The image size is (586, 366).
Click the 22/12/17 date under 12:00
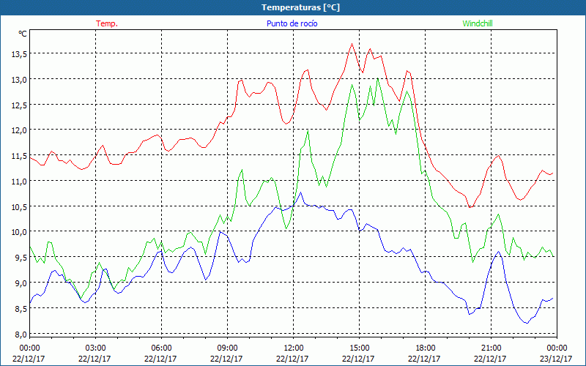click(x=292, y=359)
